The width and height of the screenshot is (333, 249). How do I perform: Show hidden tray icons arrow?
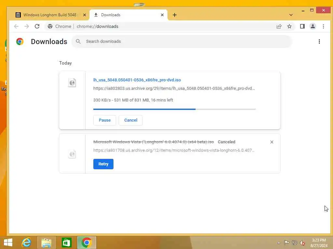point(279,243)
